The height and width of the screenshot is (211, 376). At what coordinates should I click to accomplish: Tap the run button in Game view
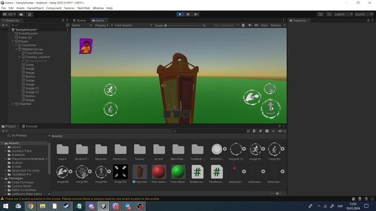(x=110, y=90)
